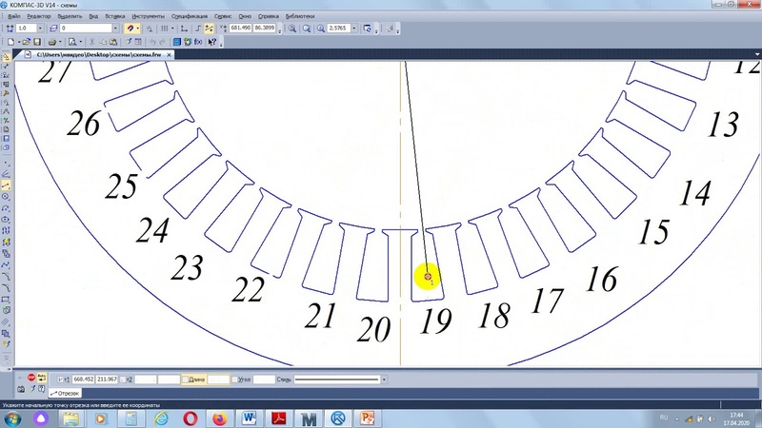Click the red Stop command icon
The width and height of the screenshot is (762, 428).
coord(30,379)
